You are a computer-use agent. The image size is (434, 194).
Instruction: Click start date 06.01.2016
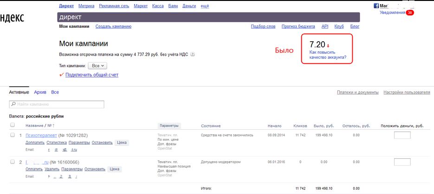[276, 162]
